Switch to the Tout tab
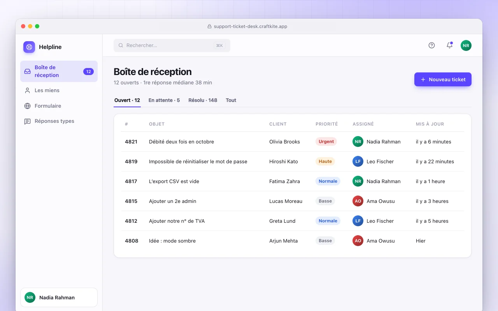The image size is (498, 311). 231,100
